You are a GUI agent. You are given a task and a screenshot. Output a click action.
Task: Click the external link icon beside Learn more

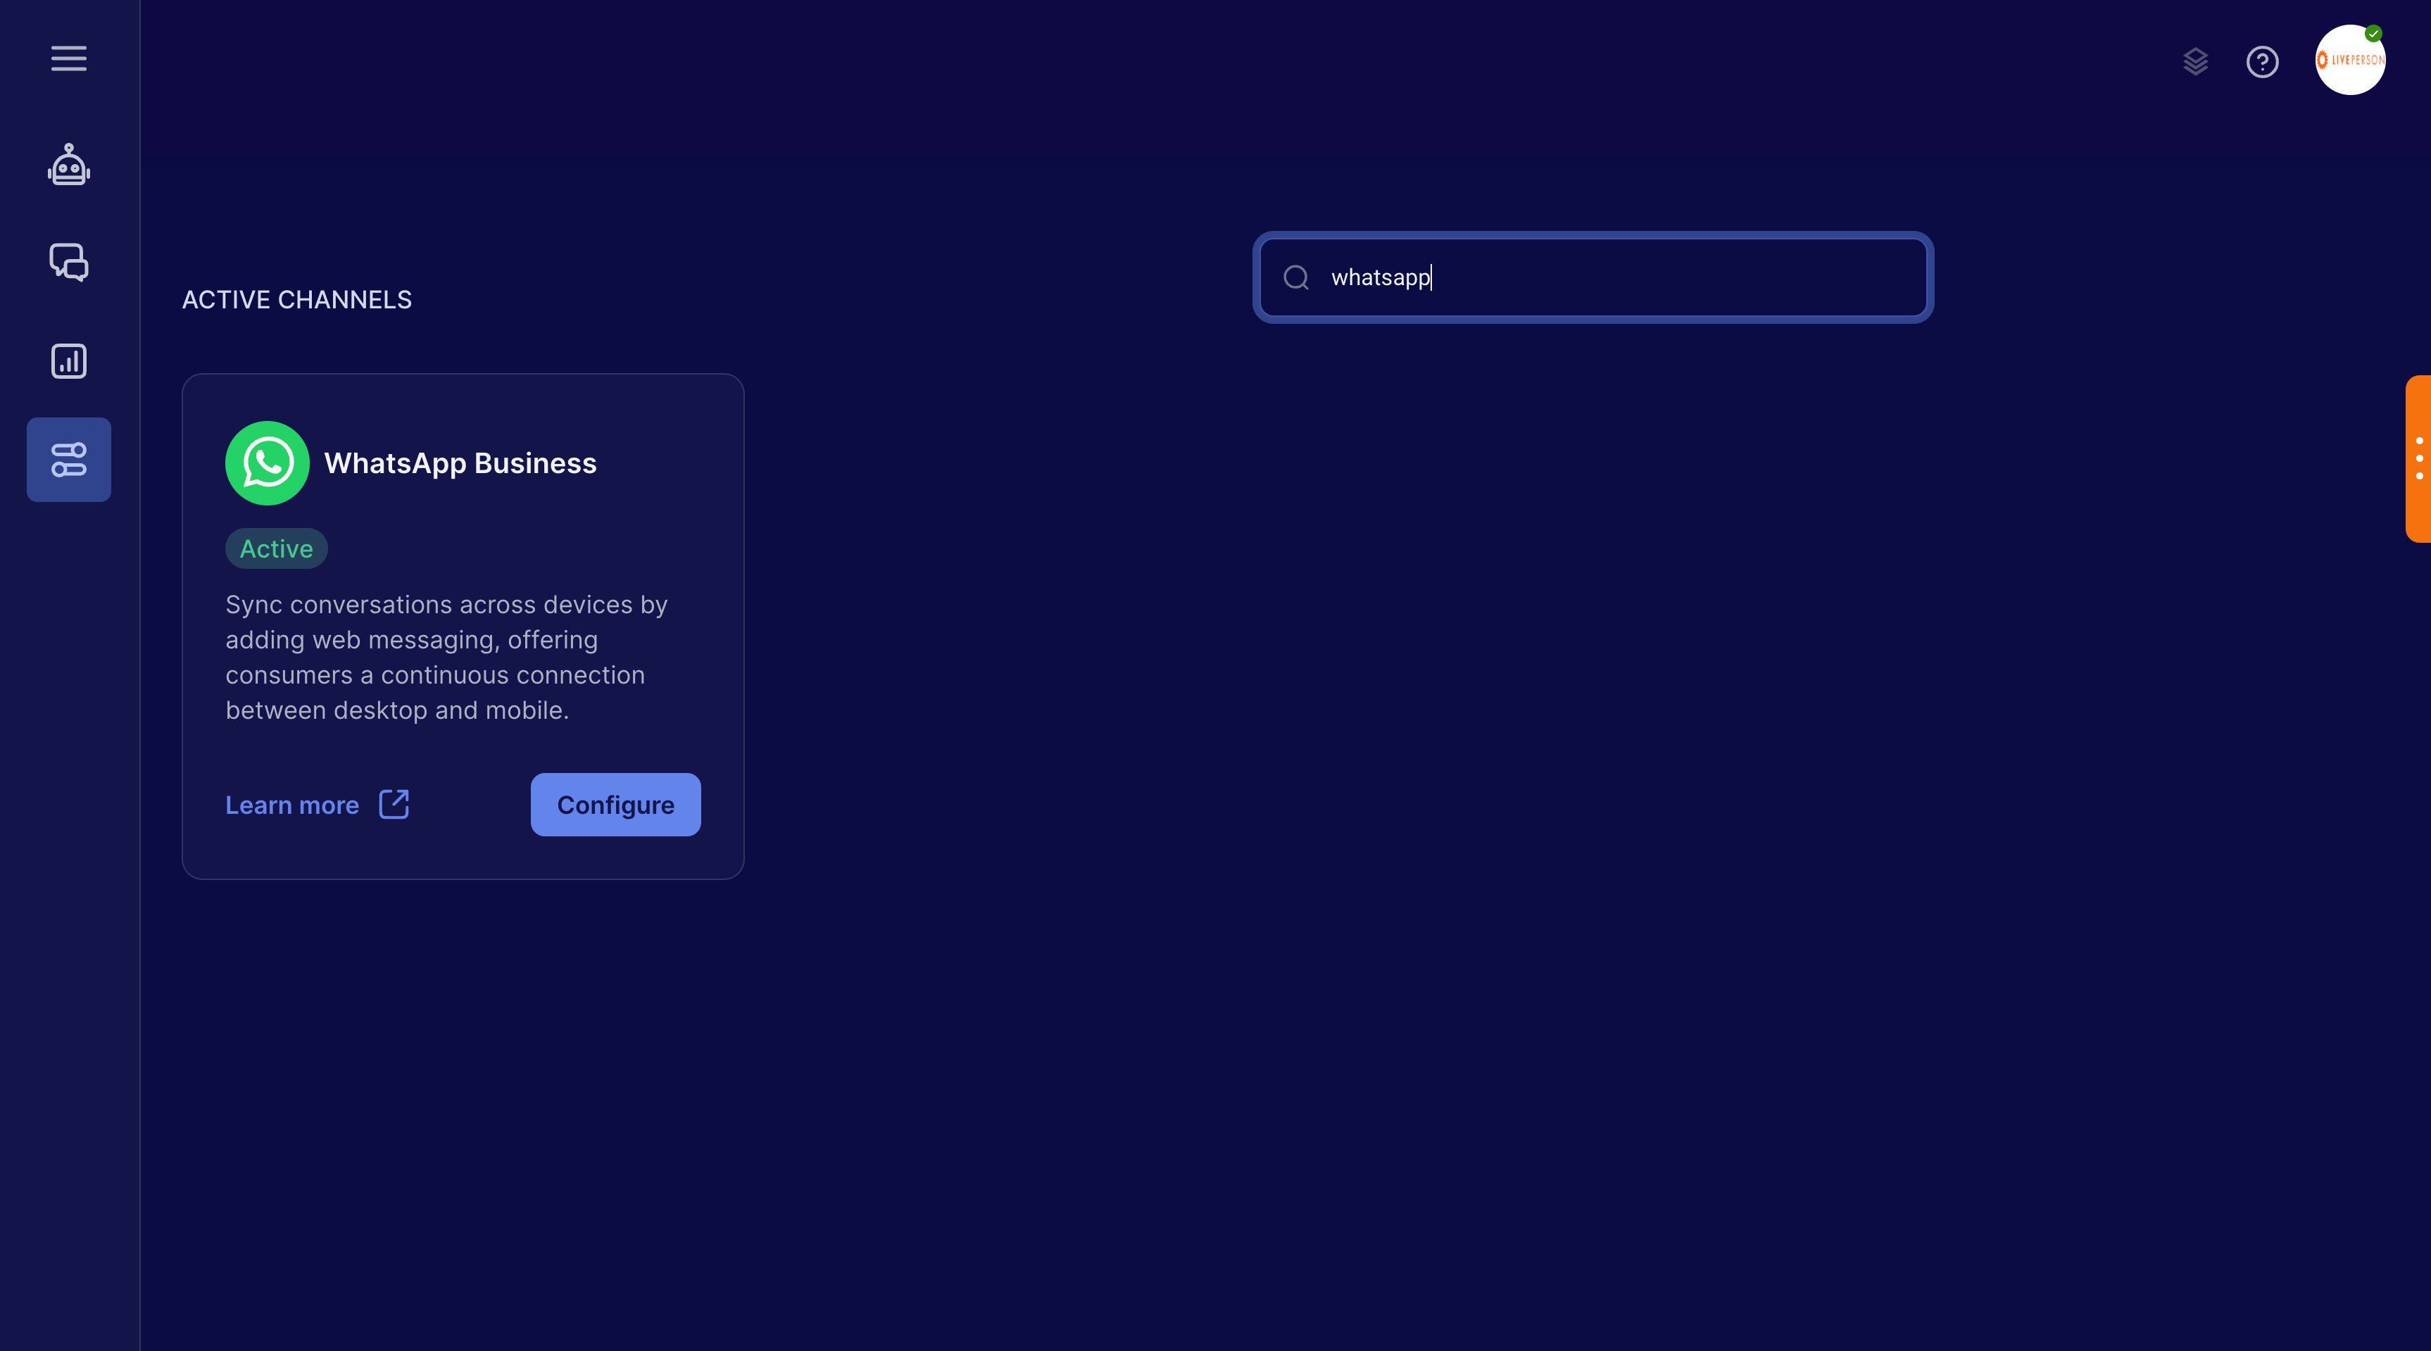(394, 805)
